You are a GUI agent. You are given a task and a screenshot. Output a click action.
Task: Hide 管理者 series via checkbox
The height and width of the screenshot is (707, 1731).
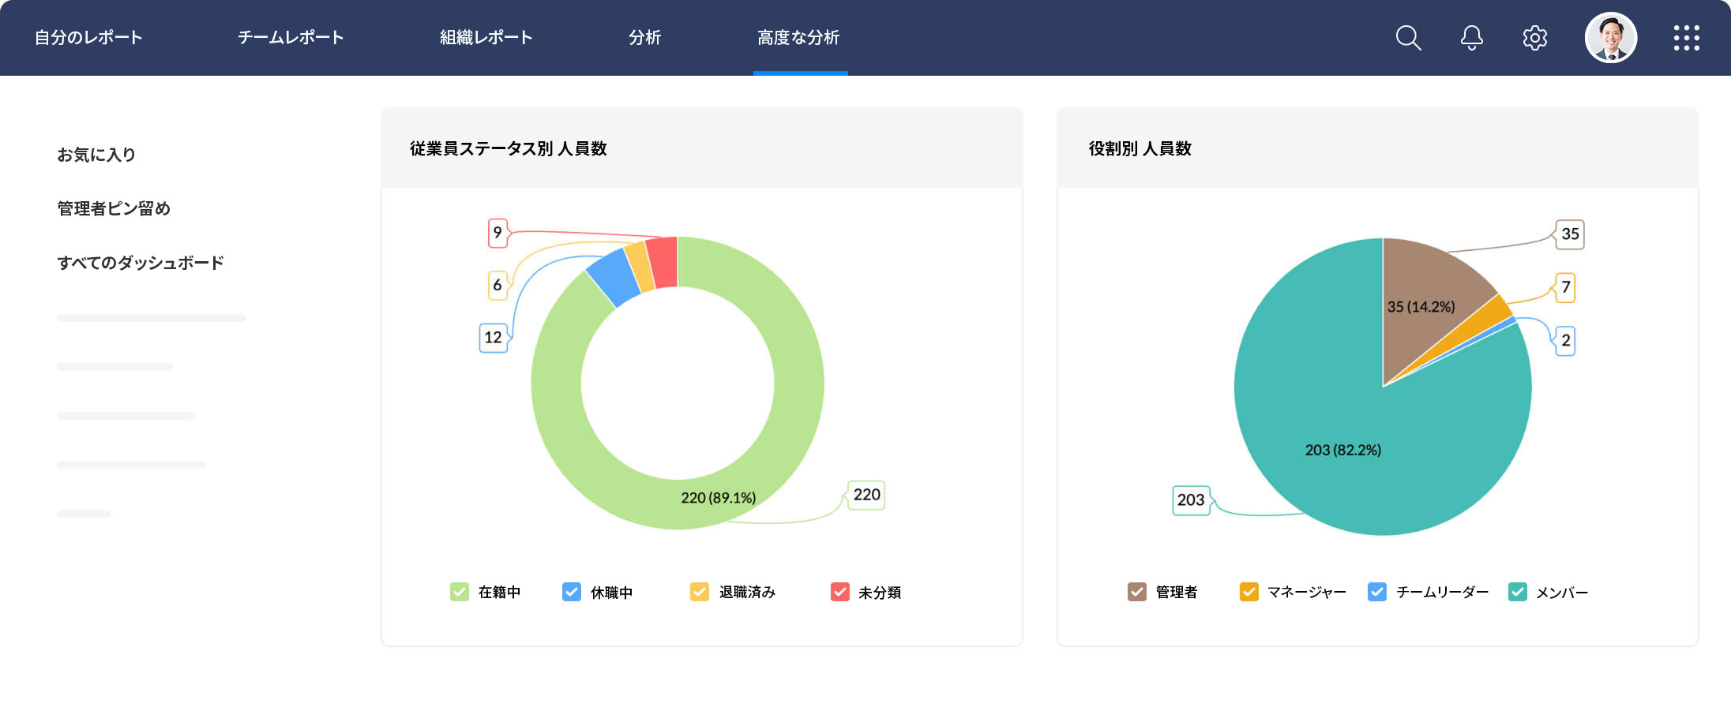(1137, 592)
